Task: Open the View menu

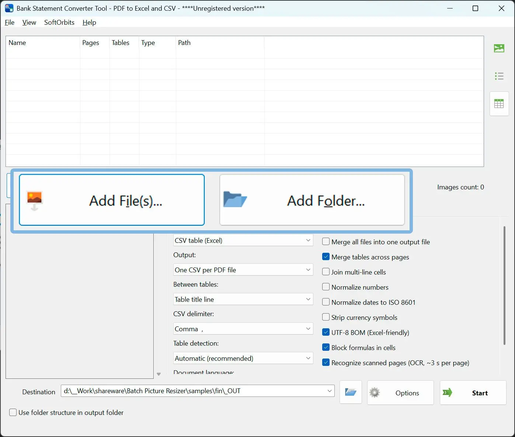Action: click(29, 22)
